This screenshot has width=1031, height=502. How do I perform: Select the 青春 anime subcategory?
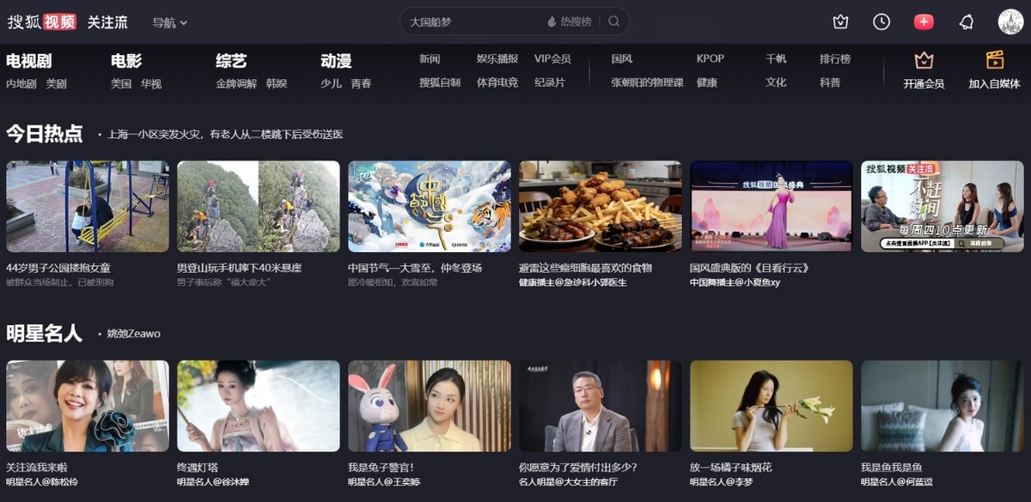(x=361, y=84)
